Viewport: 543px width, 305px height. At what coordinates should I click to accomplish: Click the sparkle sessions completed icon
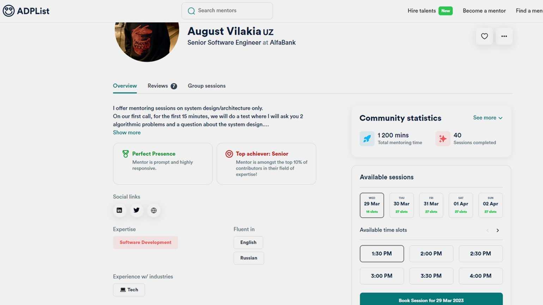pyautogui.click(x=443, y=139)
